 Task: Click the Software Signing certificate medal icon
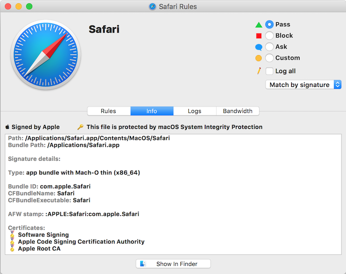click(x=12, y=235)
